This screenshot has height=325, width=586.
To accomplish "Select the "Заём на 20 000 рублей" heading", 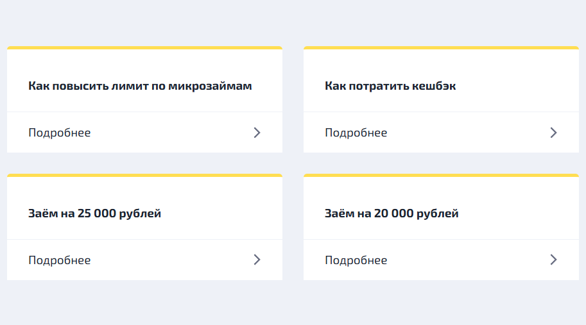I will click(x=392, y=213).
